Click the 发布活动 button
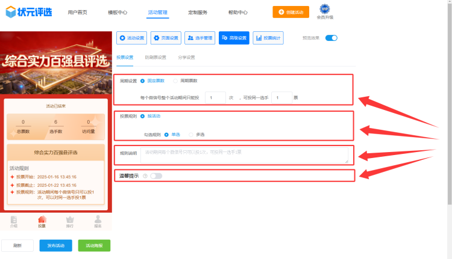The height and width of the screenshot is (259, 452). (x=55, y=246)
